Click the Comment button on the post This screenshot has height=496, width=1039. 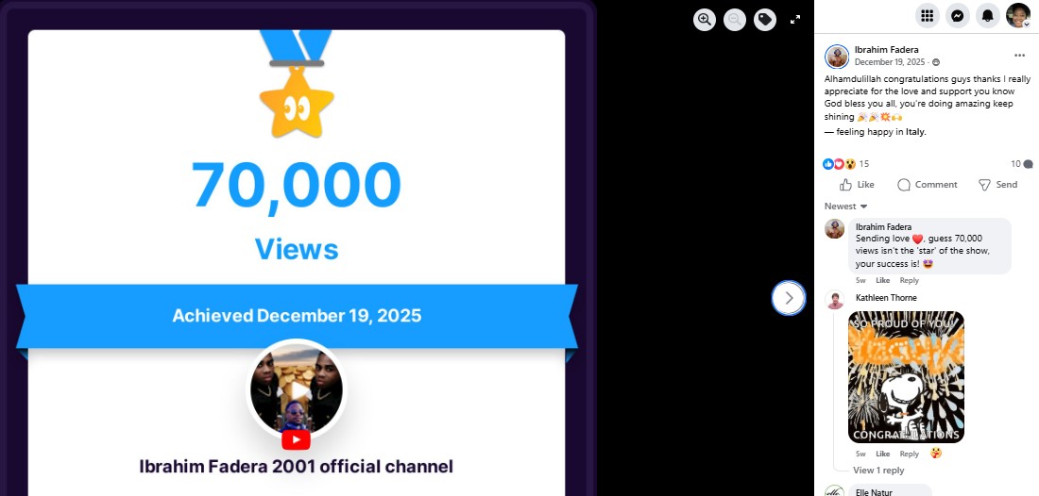(x=927, y=185)
